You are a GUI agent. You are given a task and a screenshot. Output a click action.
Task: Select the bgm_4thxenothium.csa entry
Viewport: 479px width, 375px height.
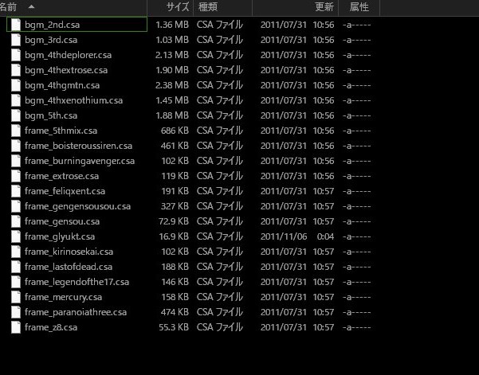coord(73,100)
